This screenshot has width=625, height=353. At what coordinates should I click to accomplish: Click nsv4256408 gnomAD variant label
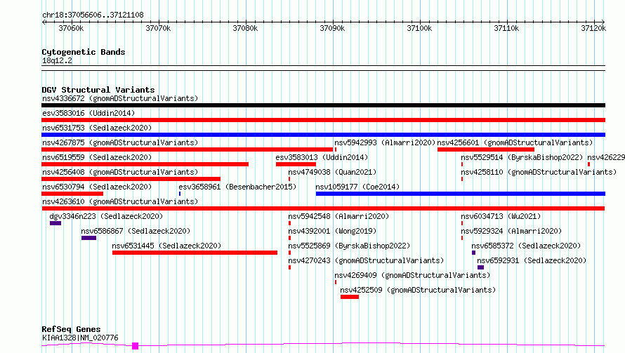tap(120, 172)
